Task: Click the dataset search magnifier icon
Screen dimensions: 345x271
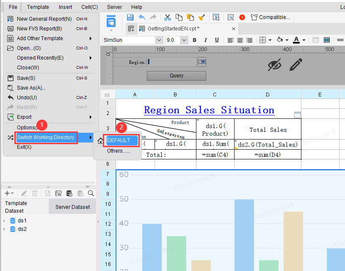Action: click(x=91, y=193)
